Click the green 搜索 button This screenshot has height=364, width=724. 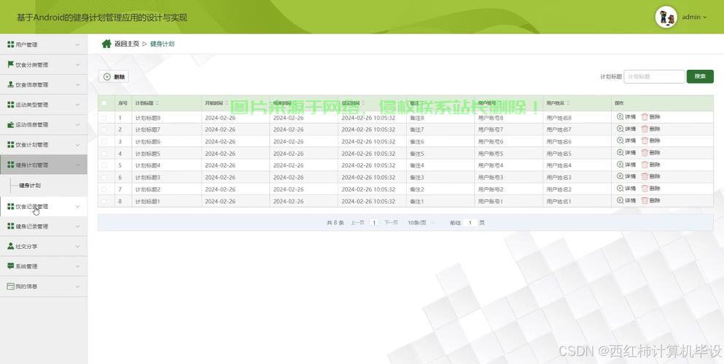(700, 76)
